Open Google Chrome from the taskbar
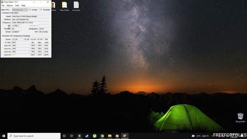247x139 pixels. tap(102, 136)
